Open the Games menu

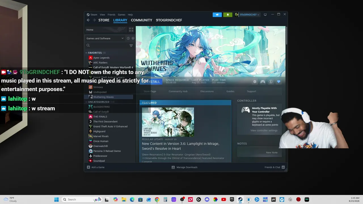[121, 15]
